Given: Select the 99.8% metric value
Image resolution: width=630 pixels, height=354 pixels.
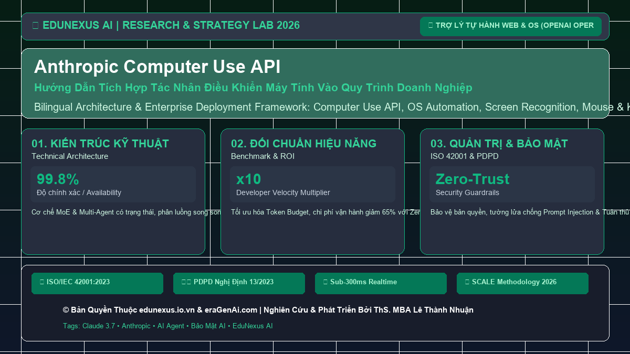Looking at the screenshot, I should point(58,179).
